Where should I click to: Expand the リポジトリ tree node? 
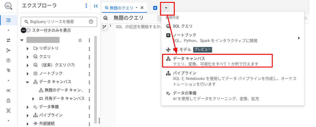(x=28, y=49)
